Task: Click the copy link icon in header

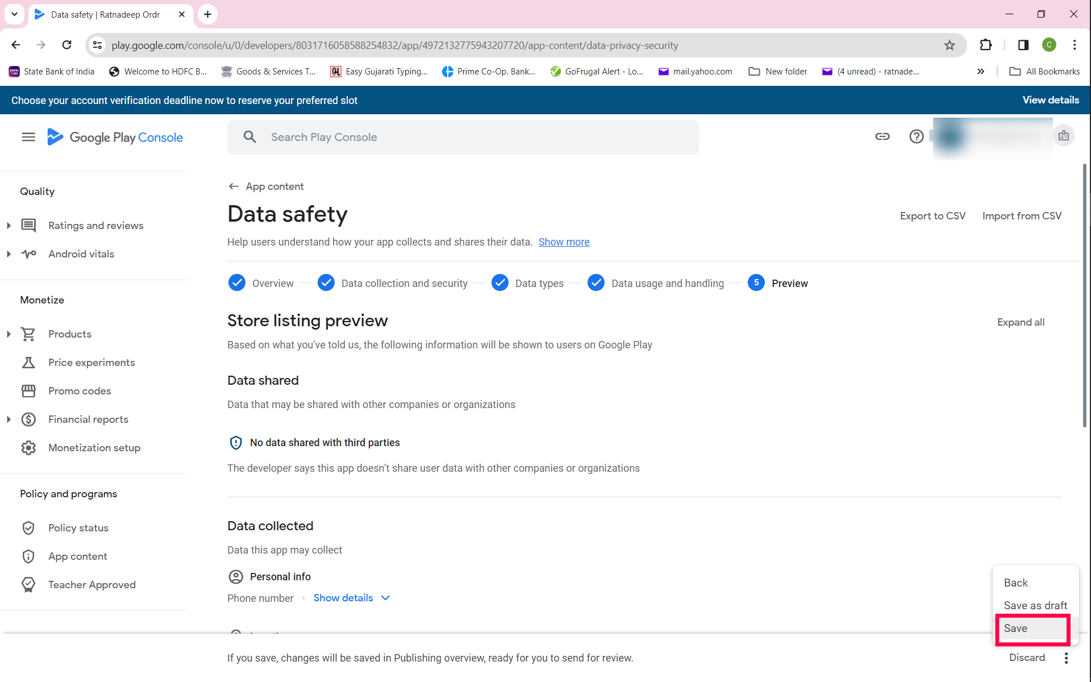Action: point(882,136)
